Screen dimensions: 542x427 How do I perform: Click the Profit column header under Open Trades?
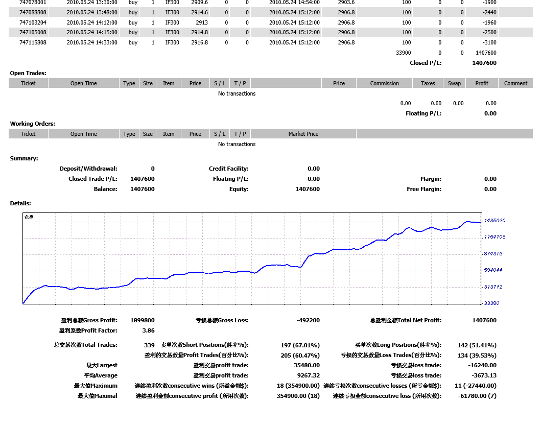point(481,83)
